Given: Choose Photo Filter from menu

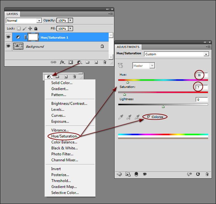Looking at the screenshot, I should [62, 154].
